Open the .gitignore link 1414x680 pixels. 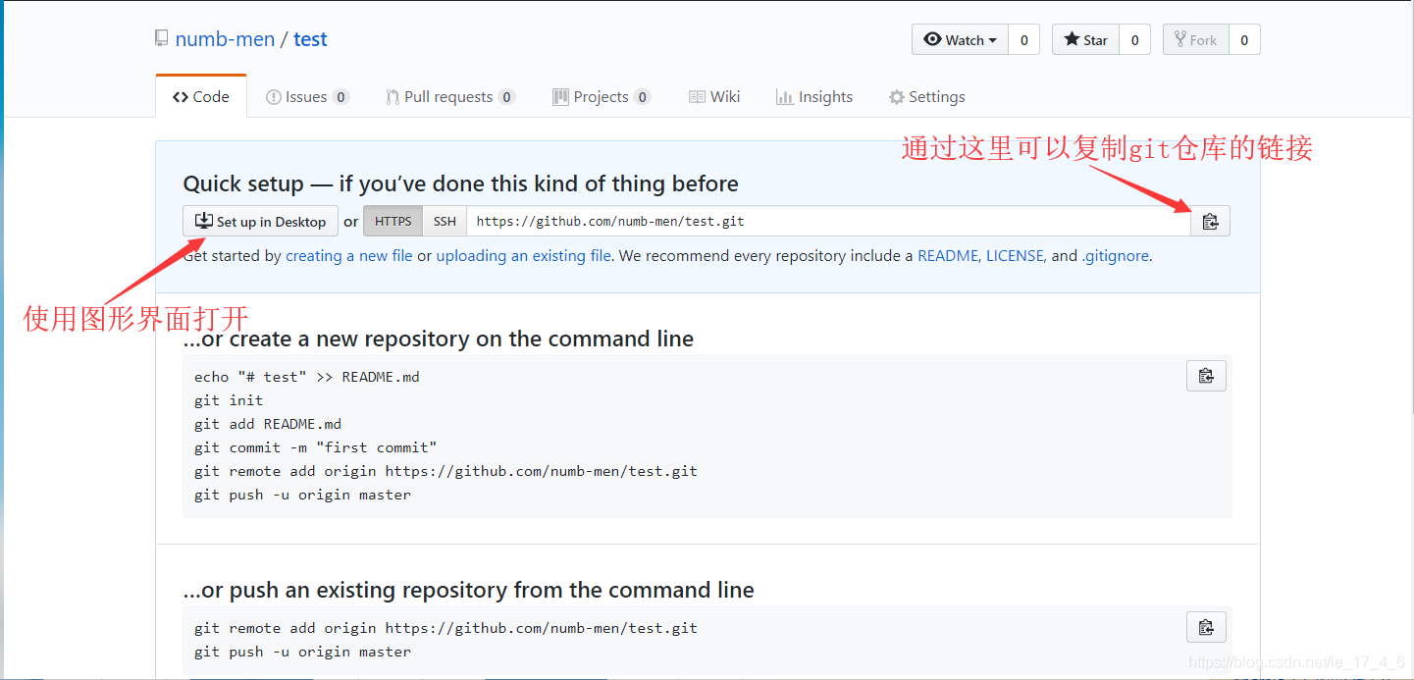pos(1115,256)
